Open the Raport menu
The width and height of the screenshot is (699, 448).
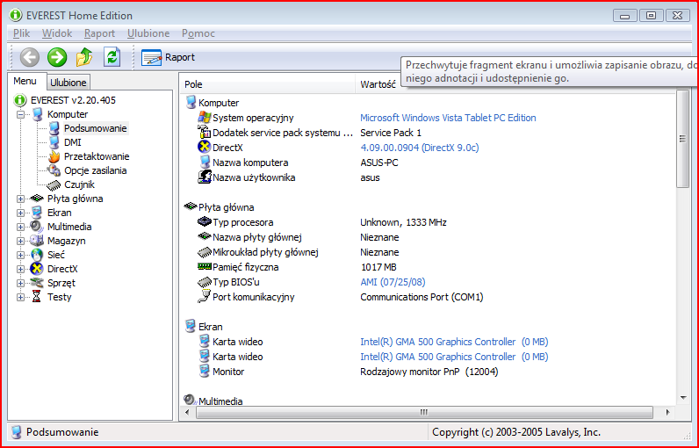click(x=99, y=33)
